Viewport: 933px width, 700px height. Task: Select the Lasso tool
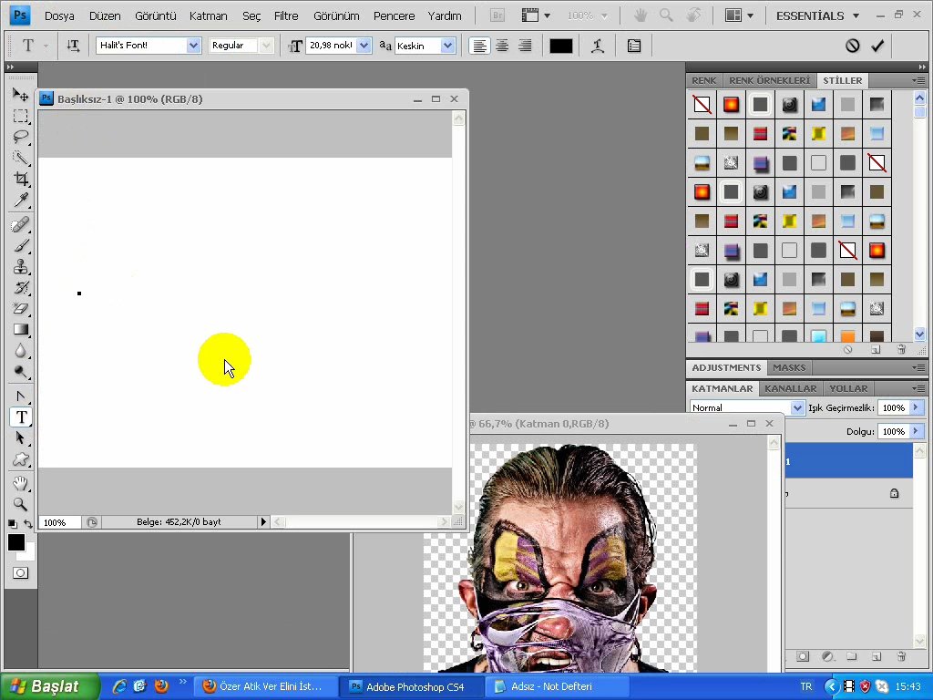point(21,137)
